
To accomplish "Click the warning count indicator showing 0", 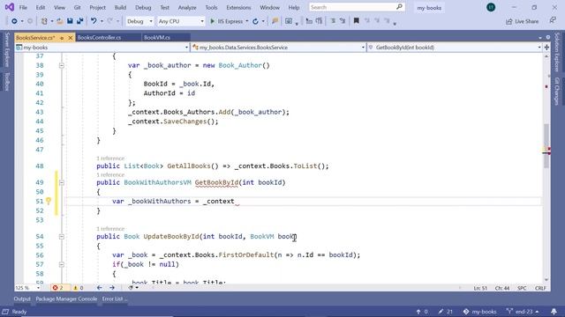I will point(79,288).
